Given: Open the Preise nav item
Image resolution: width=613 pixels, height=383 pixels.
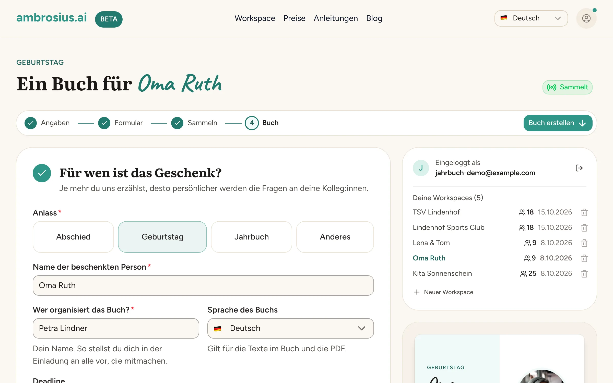Looking at the screenshot, I should 294,18.
